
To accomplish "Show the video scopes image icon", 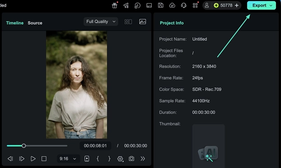I will 142,22.
